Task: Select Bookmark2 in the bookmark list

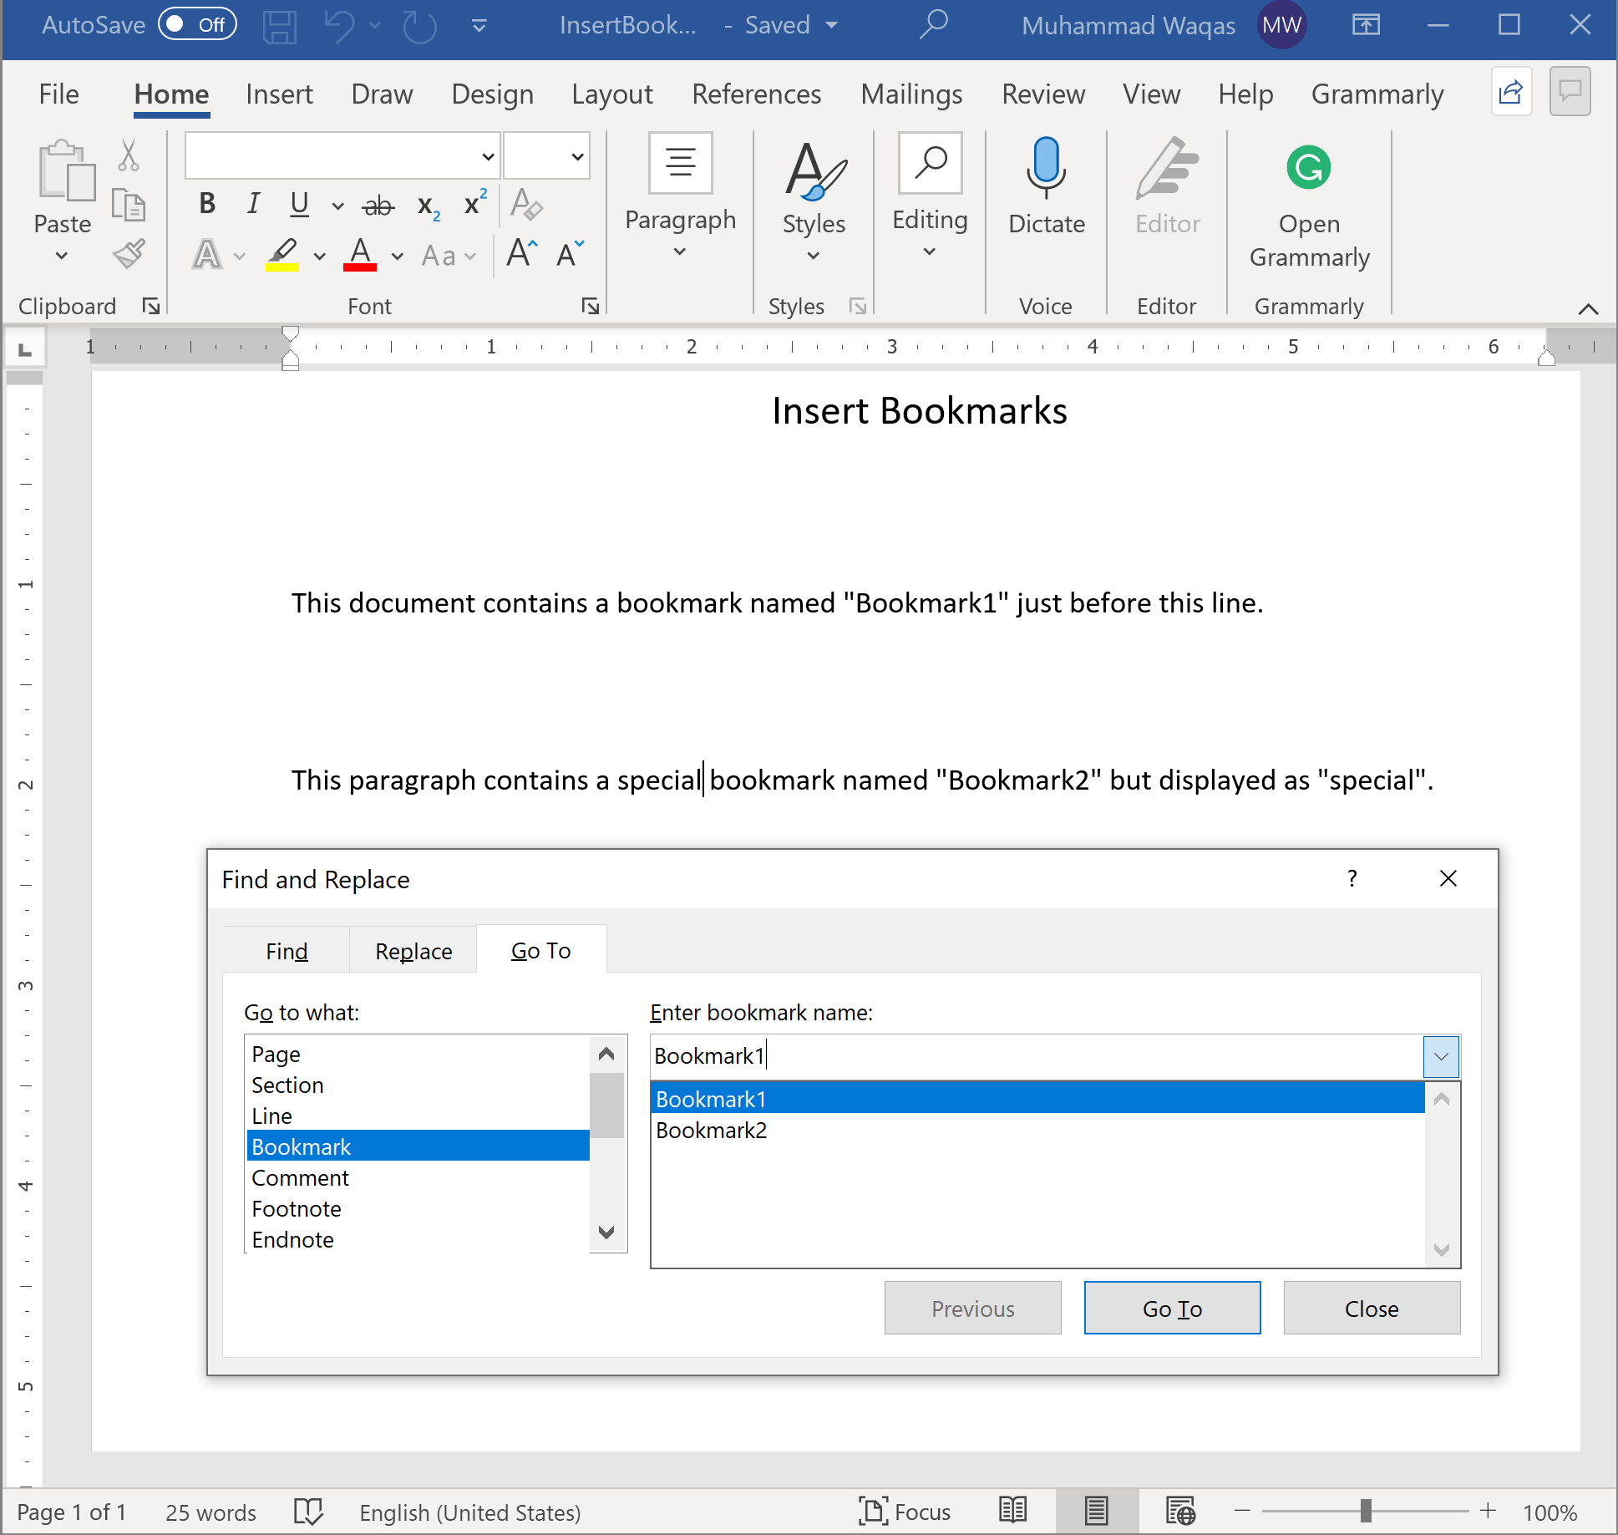Action: pyautogui.click(x=712, y=1131)
